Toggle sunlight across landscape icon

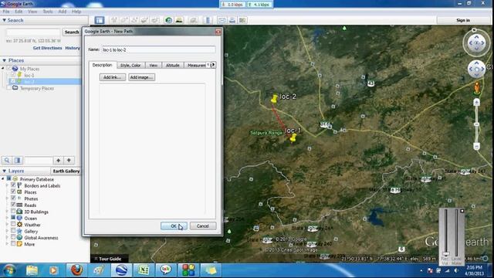click(179, 20)
